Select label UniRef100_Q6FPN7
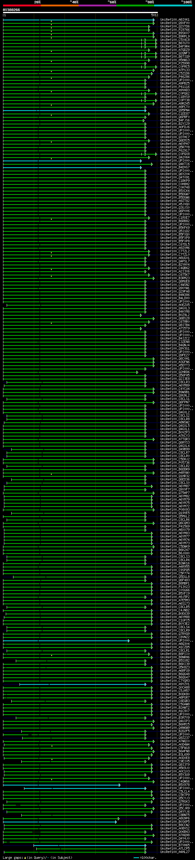This screenshot has height=860, width=195. (175, 402)
